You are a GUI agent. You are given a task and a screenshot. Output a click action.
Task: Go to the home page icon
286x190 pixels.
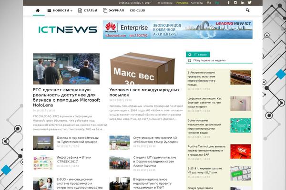[x=38, y=10]
